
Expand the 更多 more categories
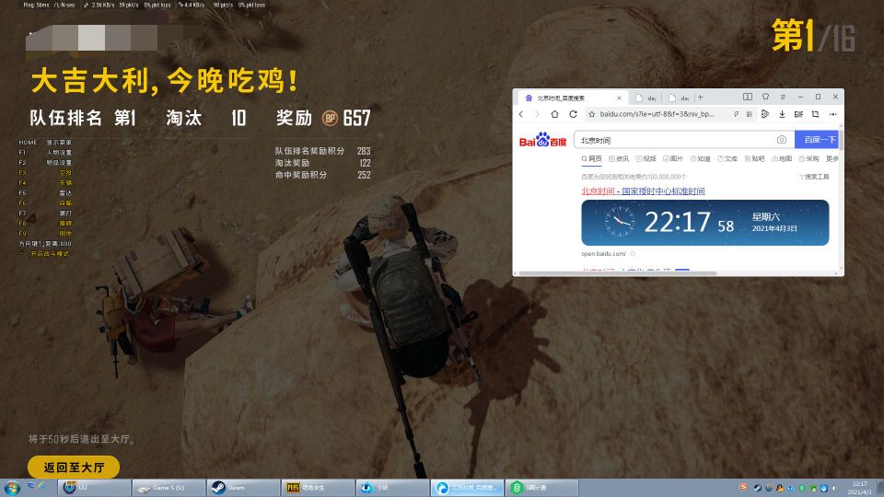click(x=832, y=159)
